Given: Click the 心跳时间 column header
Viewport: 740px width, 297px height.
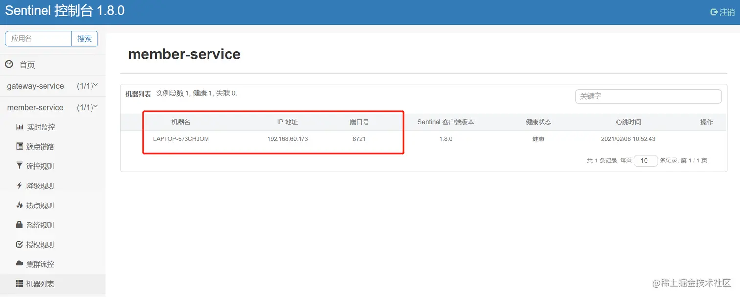Looking at the screenshot, I should pyautogui.click(x=628, y=122).
